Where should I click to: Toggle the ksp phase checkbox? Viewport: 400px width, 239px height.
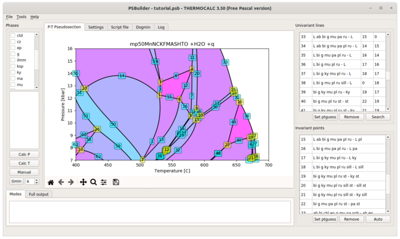[13, 66]
